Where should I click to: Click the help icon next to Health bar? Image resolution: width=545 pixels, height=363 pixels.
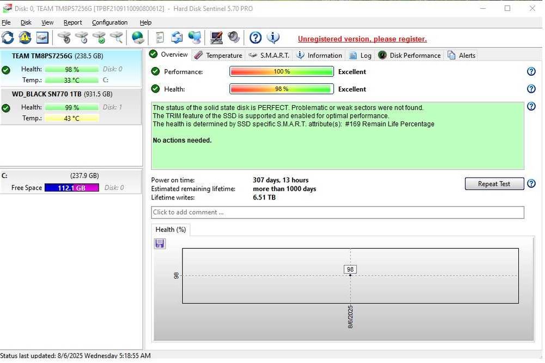pyautogui.click(x=531, y=89)
